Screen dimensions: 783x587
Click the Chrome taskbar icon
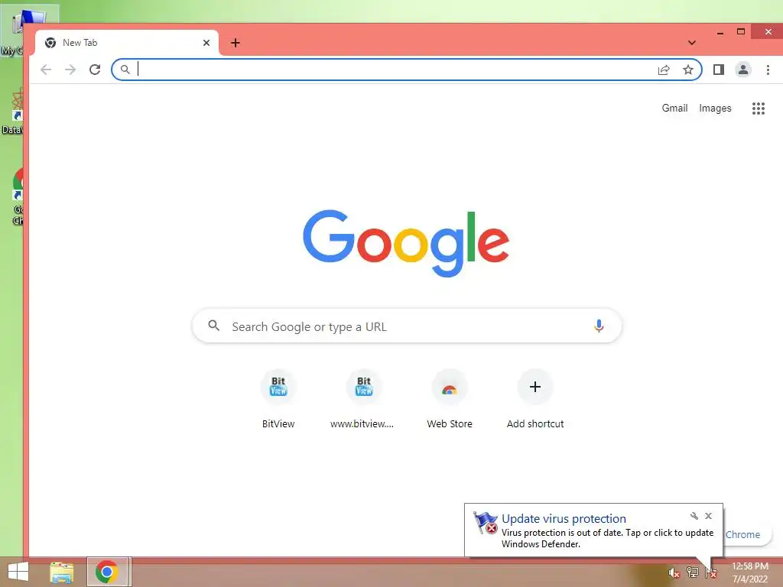pos(107,572)
